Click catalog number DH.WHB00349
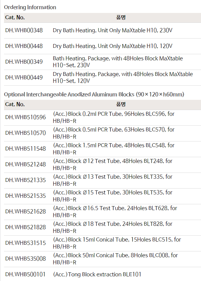Screen dimensions: 201x281 tap(24, 62)
